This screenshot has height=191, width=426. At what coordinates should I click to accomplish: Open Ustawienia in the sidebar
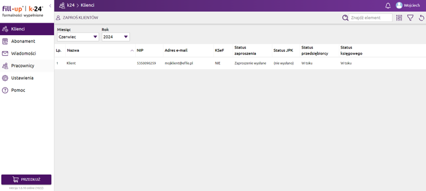(27, 78)
